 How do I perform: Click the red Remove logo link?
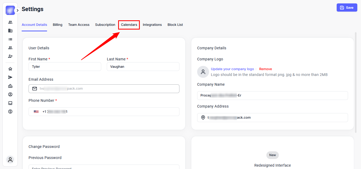point(265,69)
